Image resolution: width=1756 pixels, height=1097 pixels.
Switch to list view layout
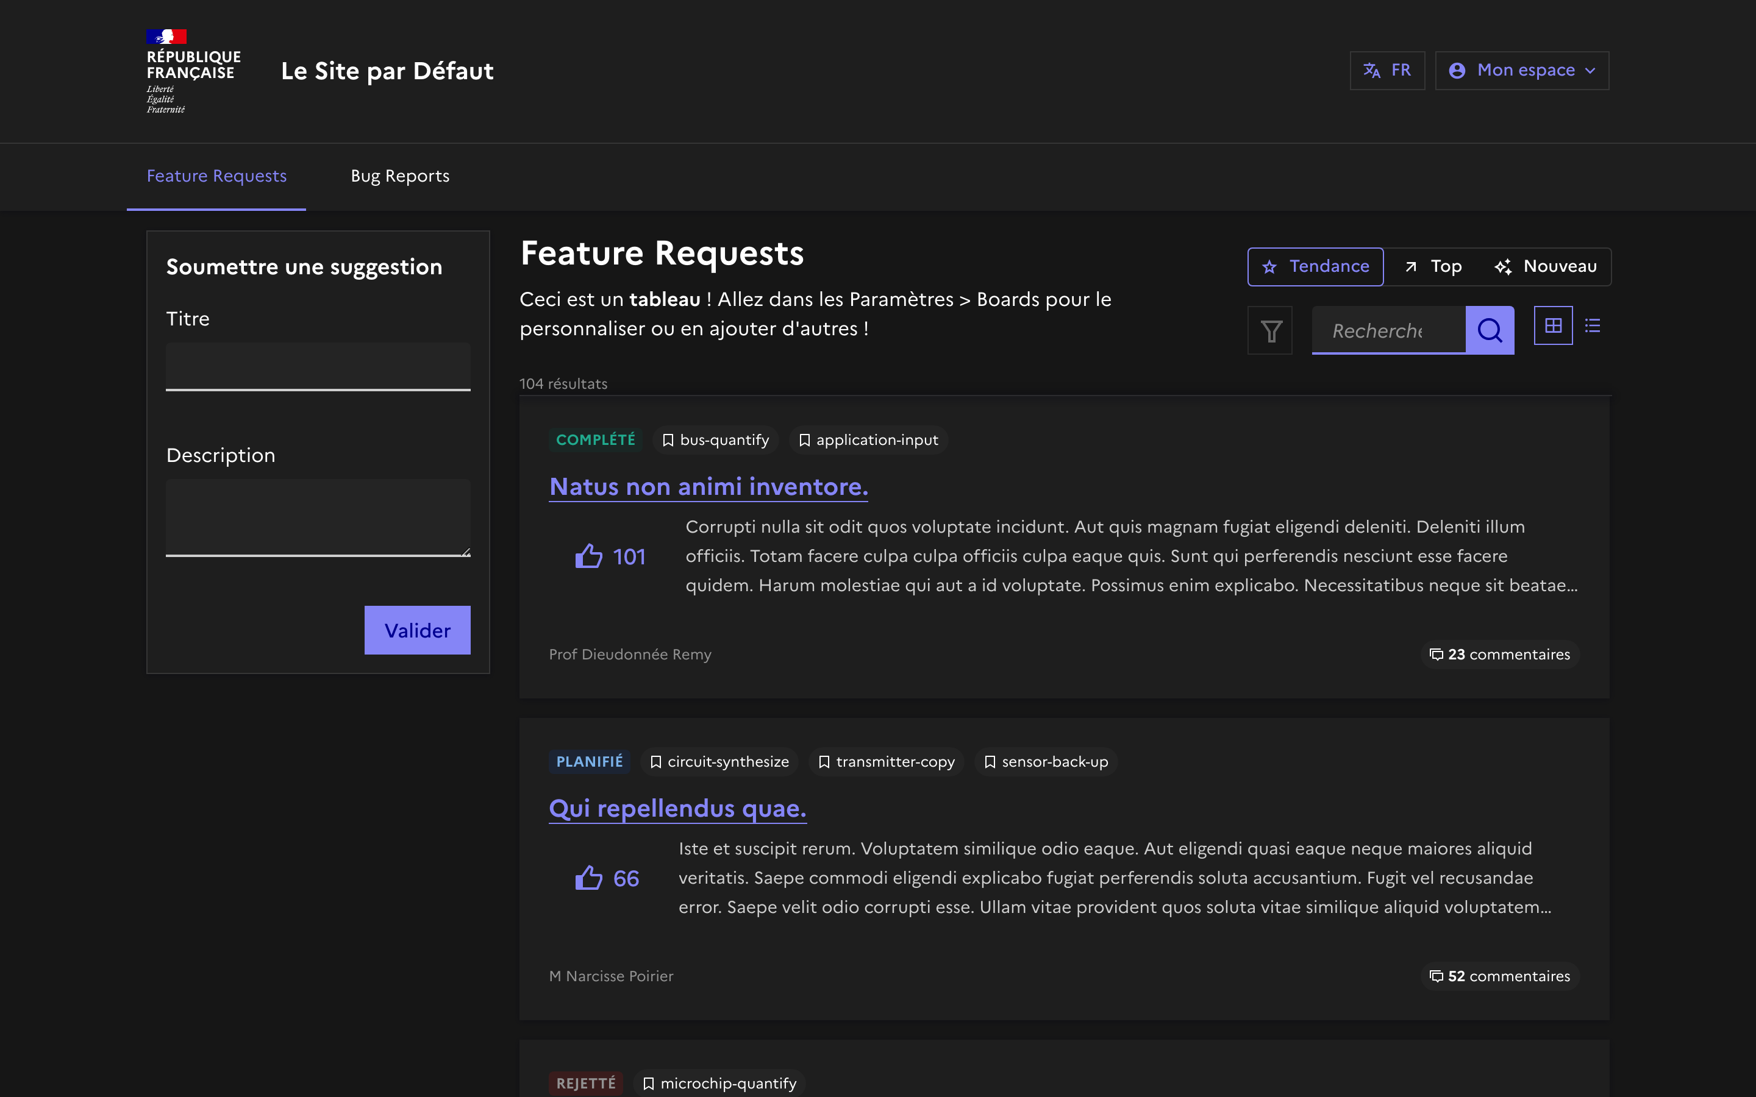click(x=1593, y=326)
